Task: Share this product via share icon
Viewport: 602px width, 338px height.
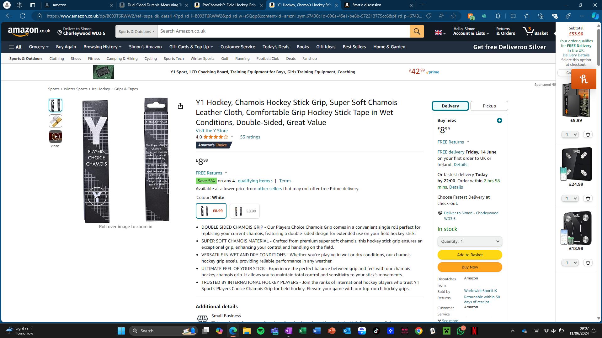Action: 180,106
